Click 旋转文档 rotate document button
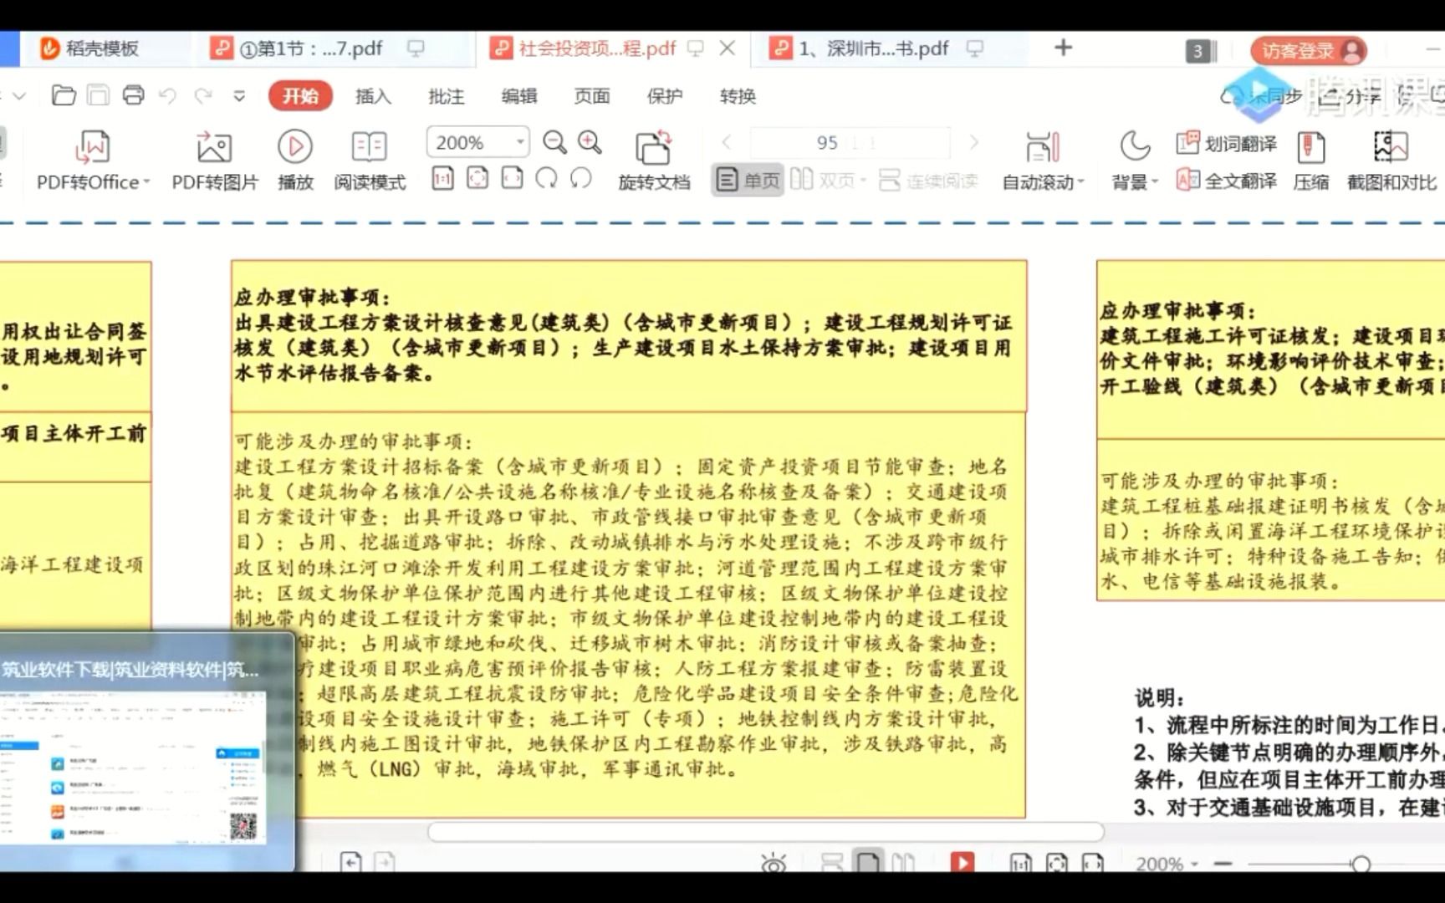The height and width of the screenshot is (903, 1445). [654, 161]
